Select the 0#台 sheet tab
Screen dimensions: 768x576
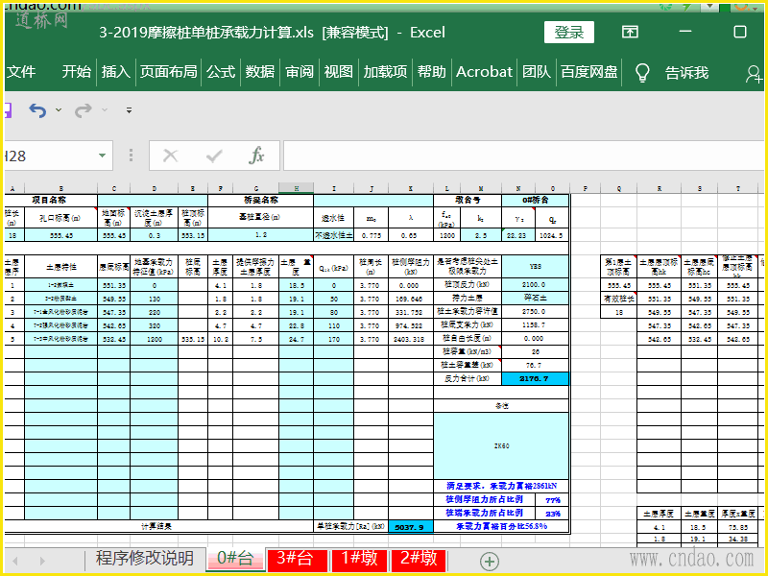click(x=235, y=558)
